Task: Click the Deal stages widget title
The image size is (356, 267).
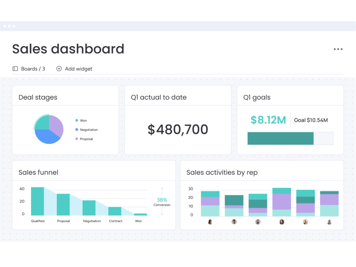Action: point(38,98)
